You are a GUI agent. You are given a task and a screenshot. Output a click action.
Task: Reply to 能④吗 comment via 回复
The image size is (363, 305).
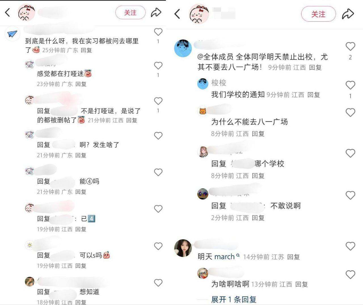81,192
